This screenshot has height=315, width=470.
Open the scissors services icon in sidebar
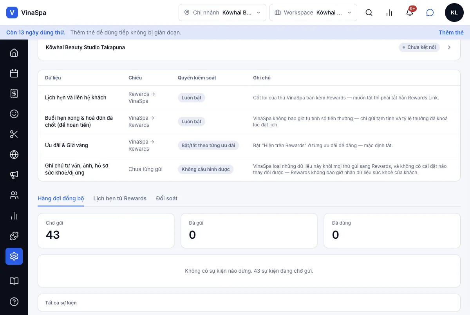click(x=14, y=134)
